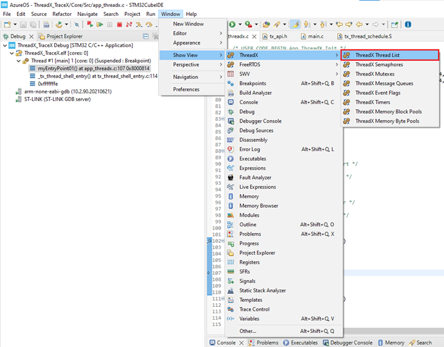The height and width of the screenshot is (347, 444).
Task: Collapse the Thread #1 main node
Action: click(18, 60)
